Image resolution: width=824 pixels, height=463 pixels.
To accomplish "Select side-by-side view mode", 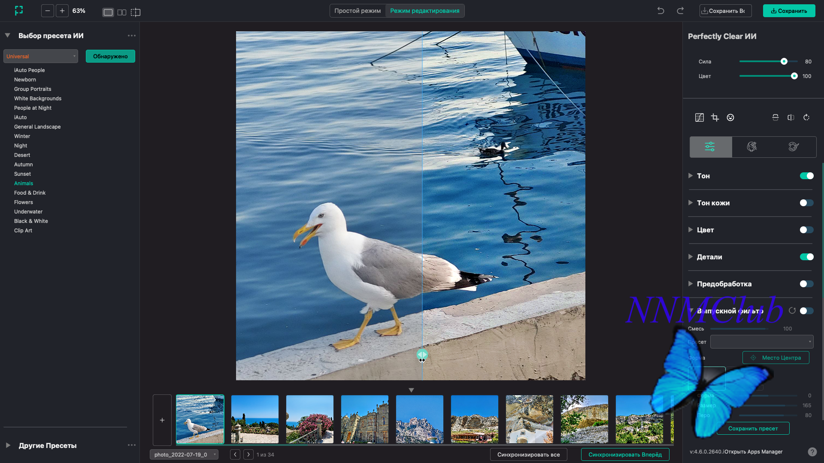I will [x=122, y=12].
